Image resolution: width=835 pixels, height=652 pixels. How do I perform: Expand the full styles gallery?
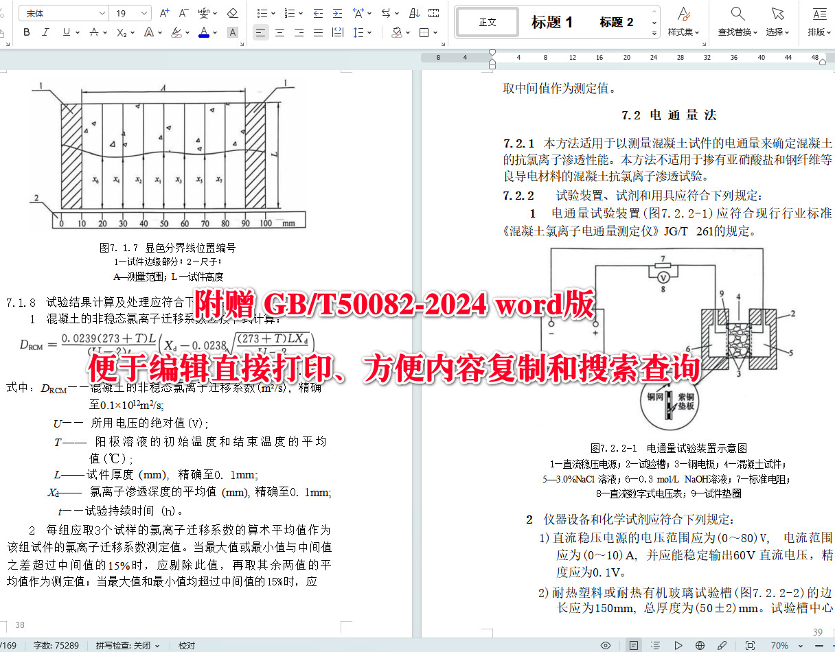[654, 32]
